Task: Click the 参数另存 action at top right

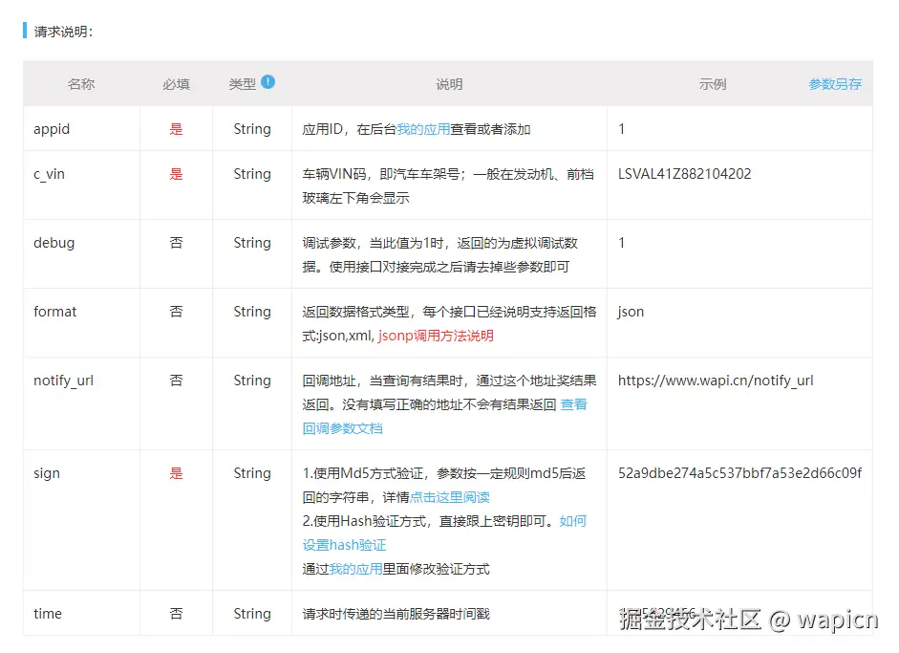Action: [x=833, y=83]
